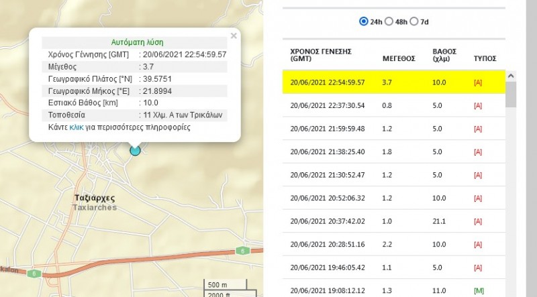Click the cyan earthquake marker on map
Screen dimensions: 537x297
[x=135, y=150]
